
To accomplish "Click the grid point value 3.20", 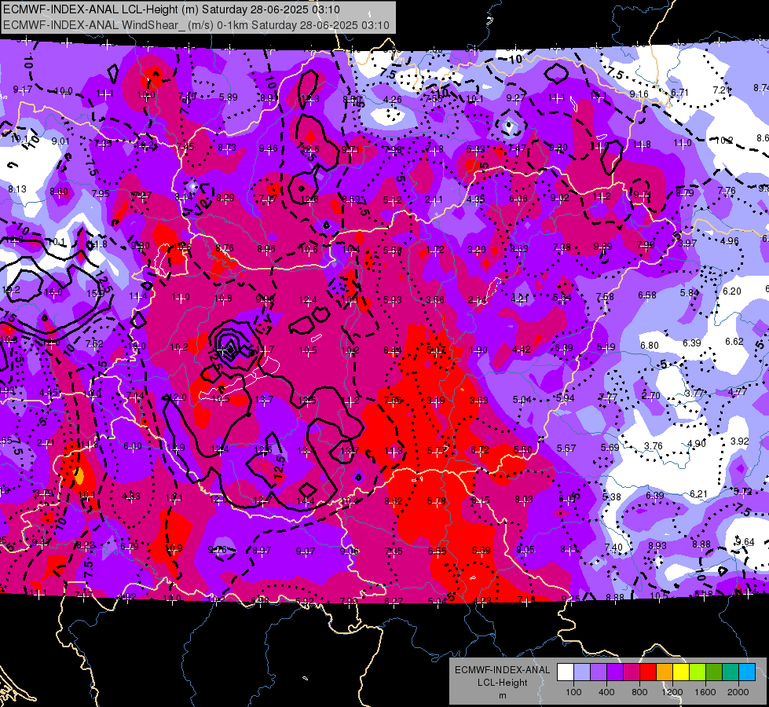I will tap(476, 250).
